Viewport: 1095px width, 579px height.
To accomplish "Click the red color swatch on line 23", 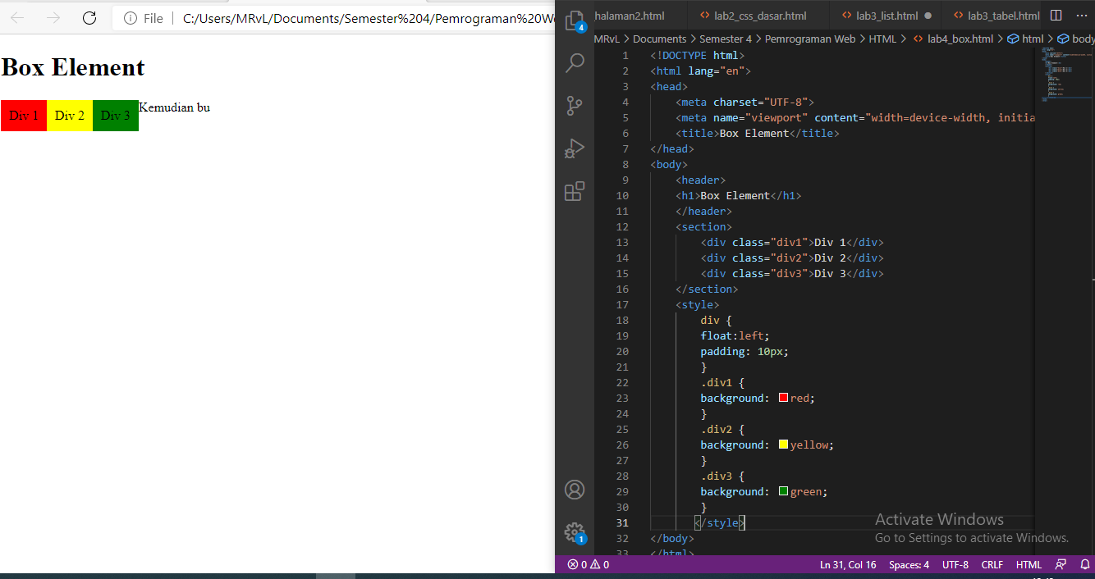I will click(781, 397).
